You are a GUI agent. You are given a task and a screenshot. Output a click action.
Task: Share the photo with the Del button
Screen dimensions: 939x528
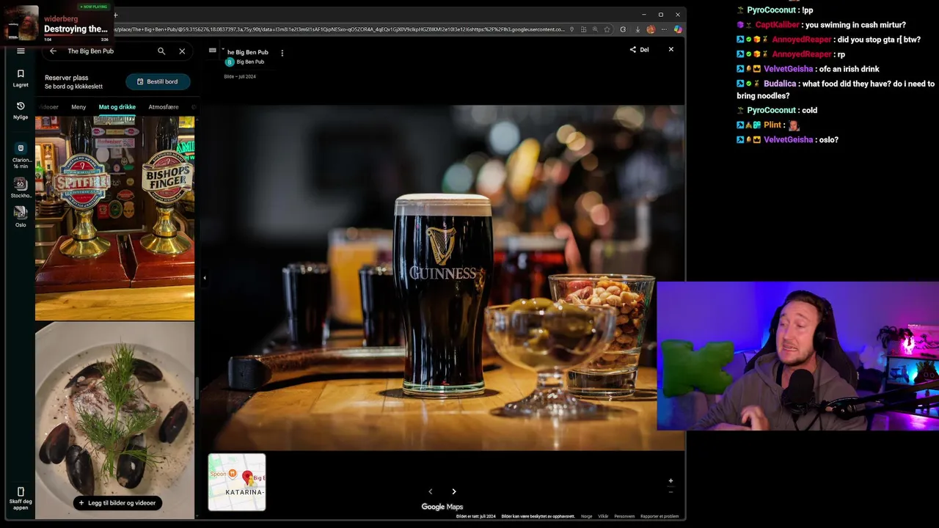(x=639, y=50)
